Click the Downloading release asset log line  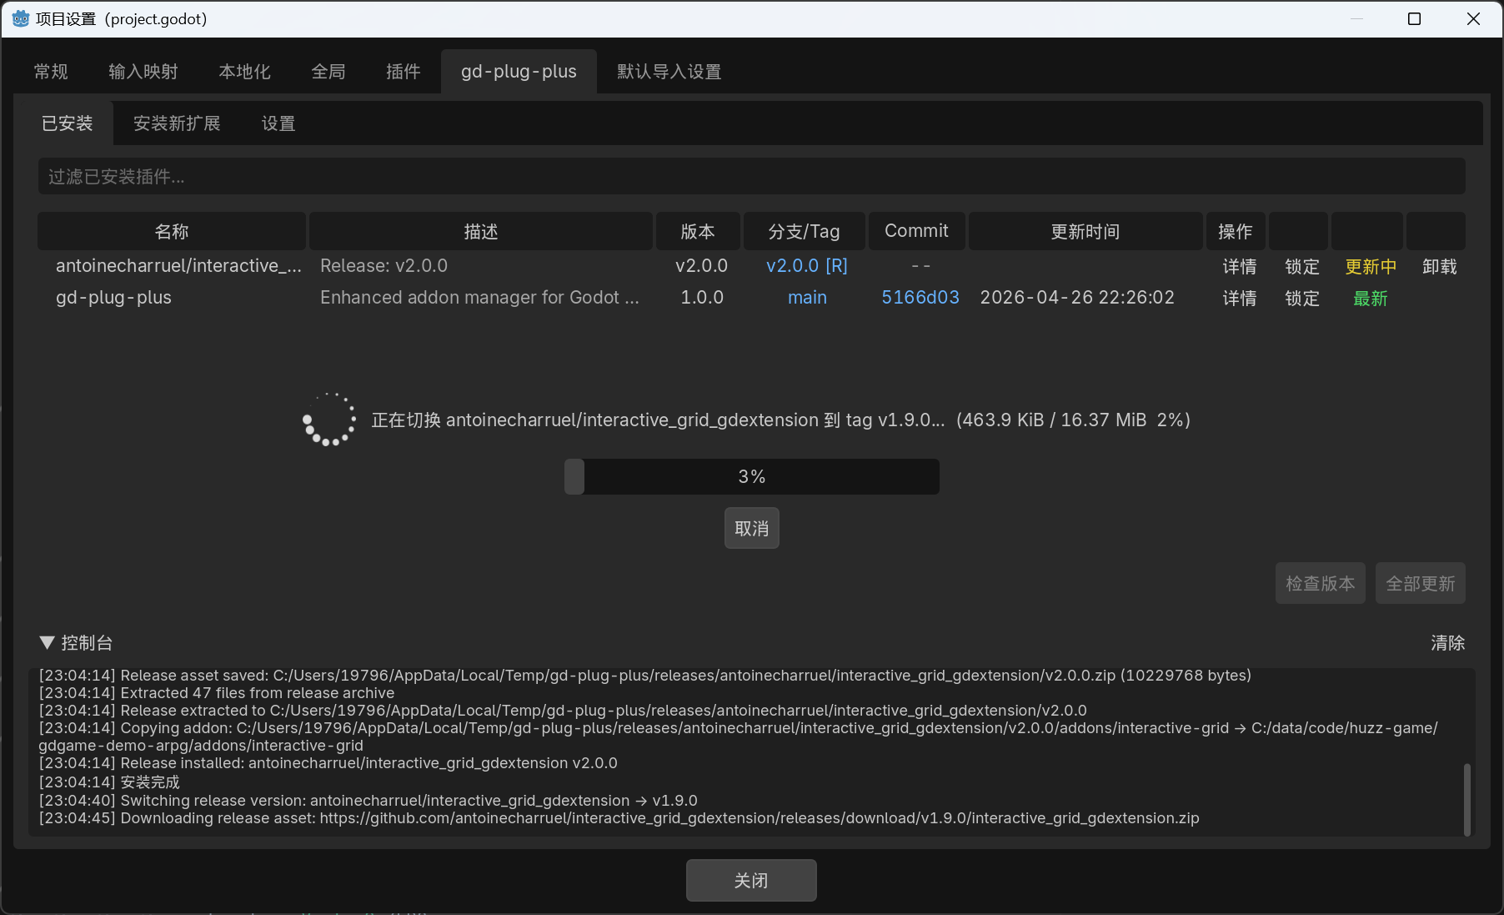[619, 818]
